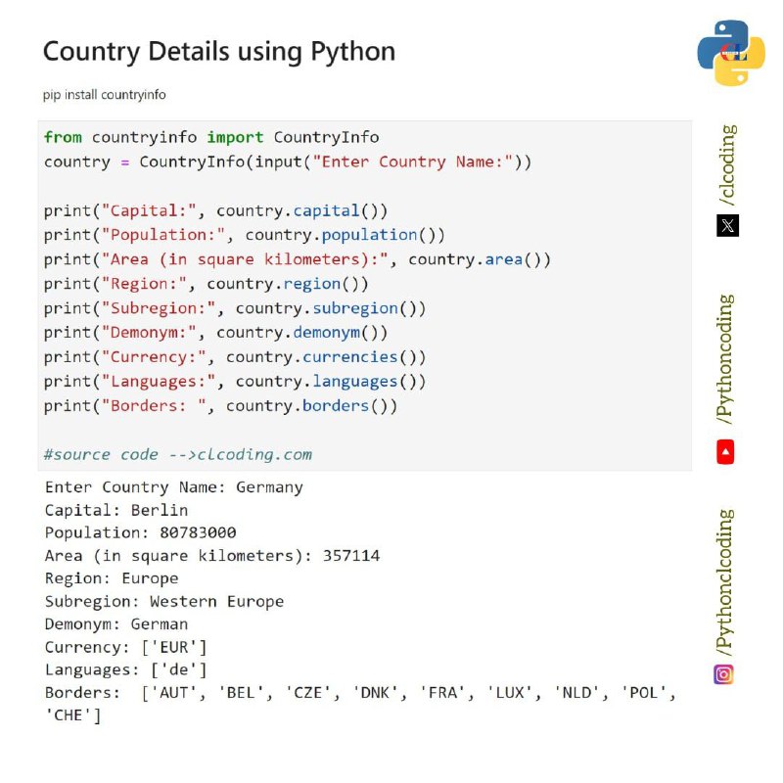
Task: Click the print Currency code line
Action: (x=235, y=357)
